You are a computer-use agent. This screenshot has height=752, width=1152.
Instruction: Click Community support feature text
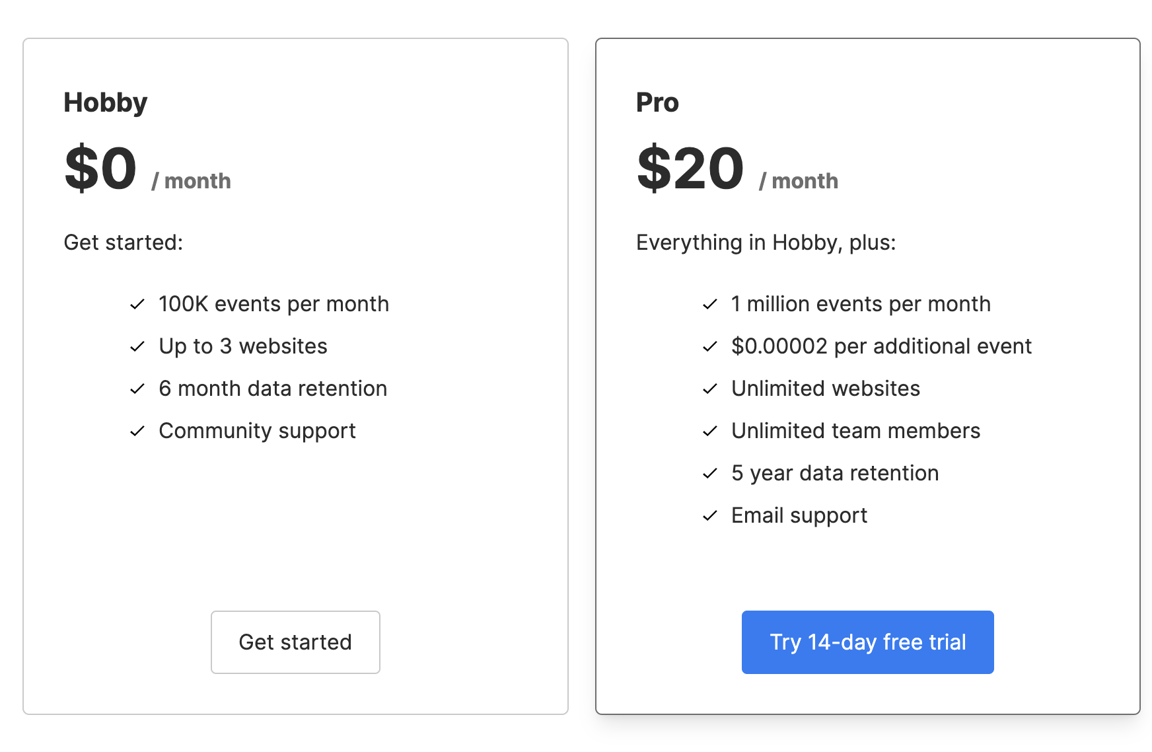point(257,431)
